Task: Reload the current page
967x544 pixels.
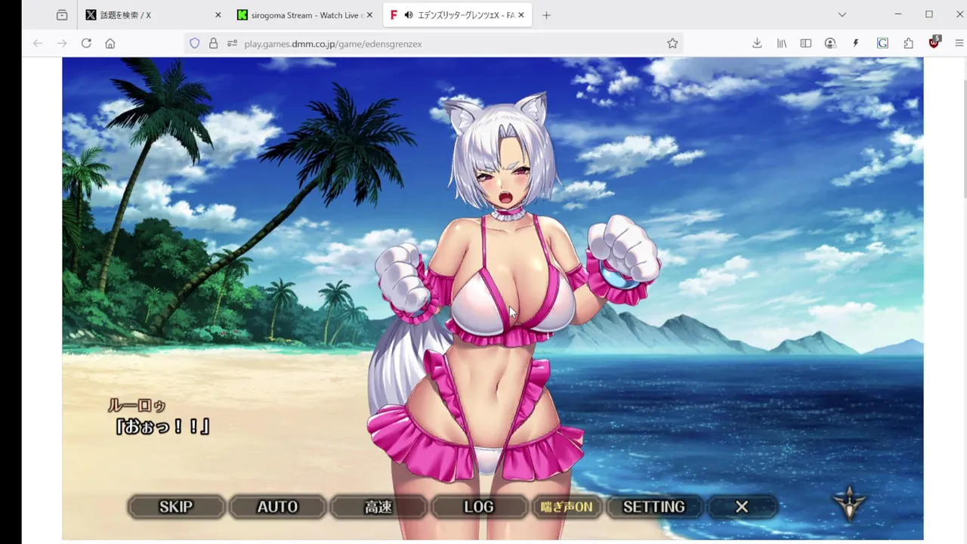Action: 86,44
